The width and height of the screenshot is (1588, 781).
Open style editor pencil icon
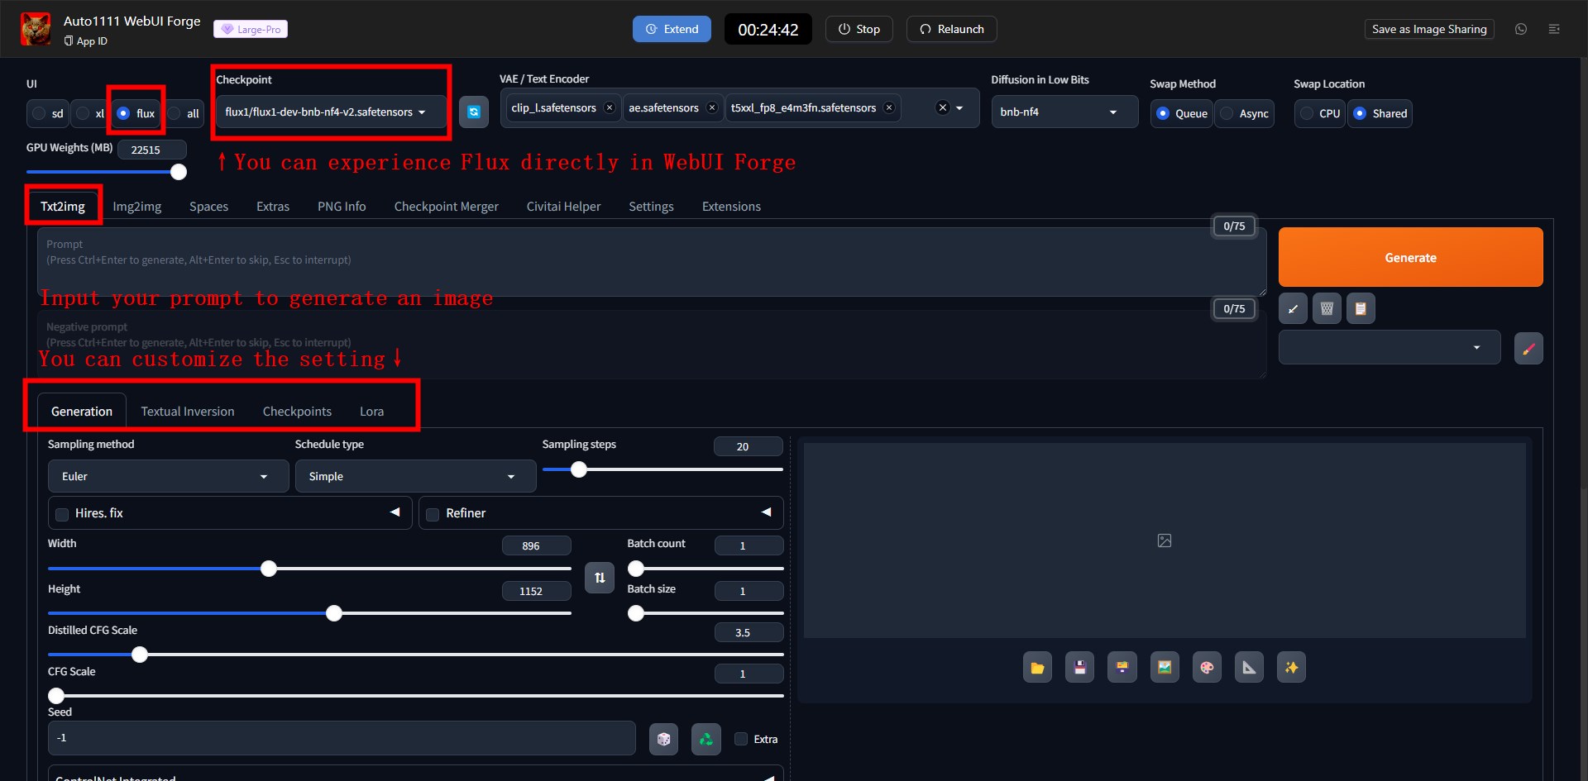coord(1528,348)
